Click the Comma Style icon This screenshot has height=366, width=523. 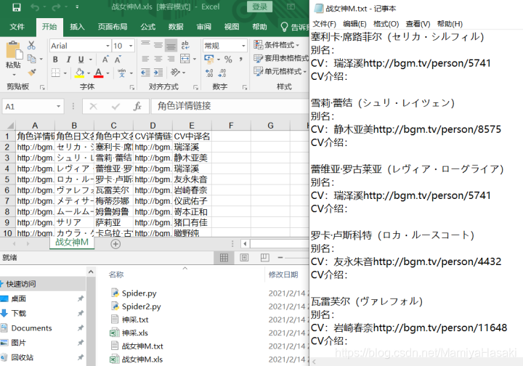click(240, 60)
